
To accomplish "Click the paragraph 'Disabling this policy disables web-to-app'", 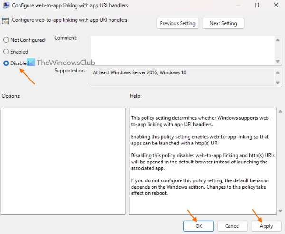I will click(203, 162).
